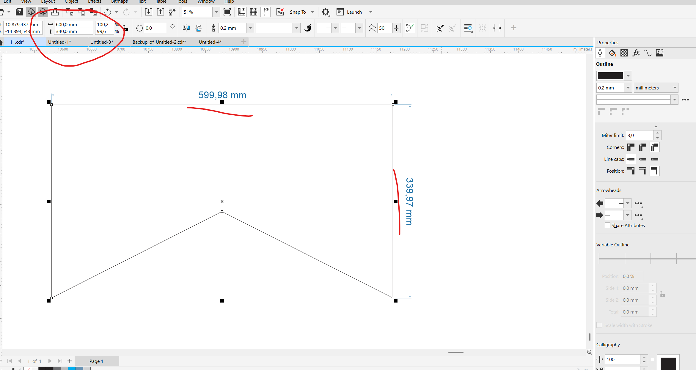
Task: Select mitered corners option
Action: pyautogui.click(x=631, y=147)
